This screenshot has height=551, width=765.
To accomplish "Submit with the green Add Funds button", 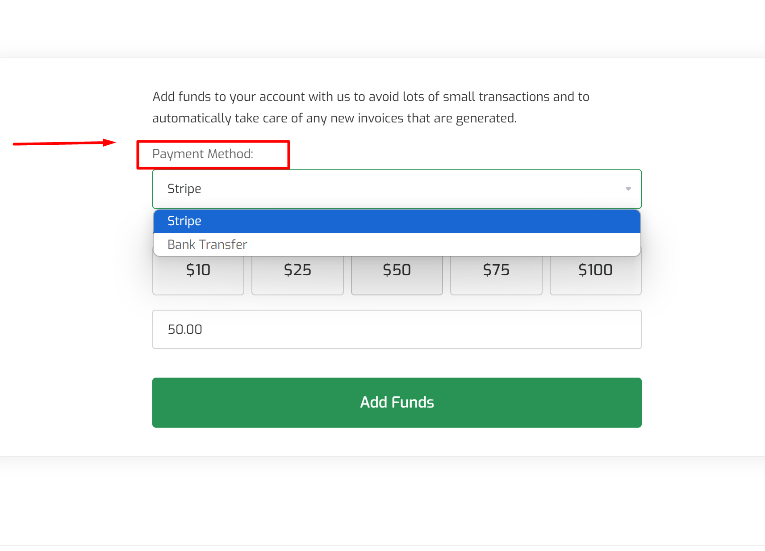I will (x=397, y=403).
